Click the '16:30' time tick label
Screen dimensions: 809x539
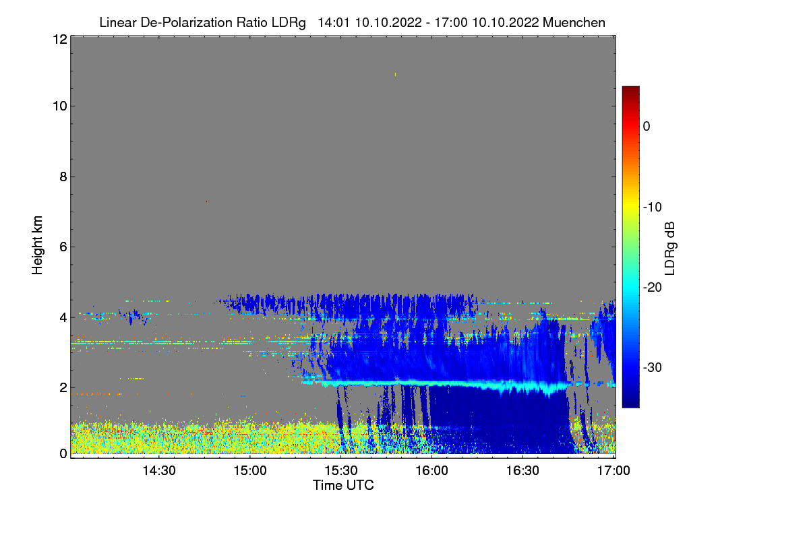[x=523, y=471]
